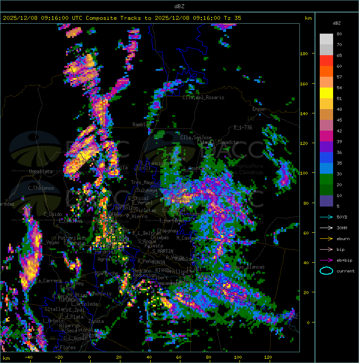Click the dBZ heading above the color scale
The height and width of the screenshot is (363, 359).
click(337, 23)
